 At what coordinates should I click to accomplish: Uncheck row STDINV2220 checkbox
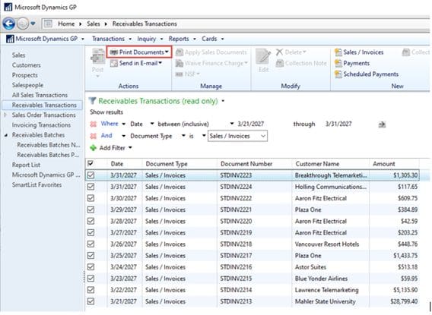click(x=91, y=222)
